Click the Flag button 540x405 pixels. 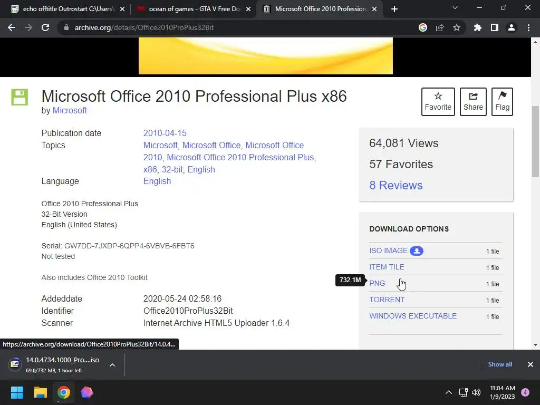click(502, 102)
